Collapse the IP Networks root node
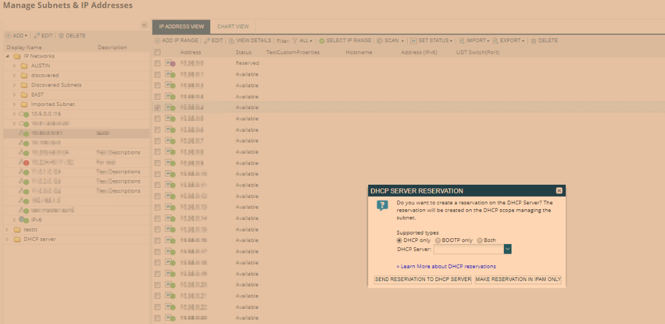This screenshot has height=324, width=665. 7,56
